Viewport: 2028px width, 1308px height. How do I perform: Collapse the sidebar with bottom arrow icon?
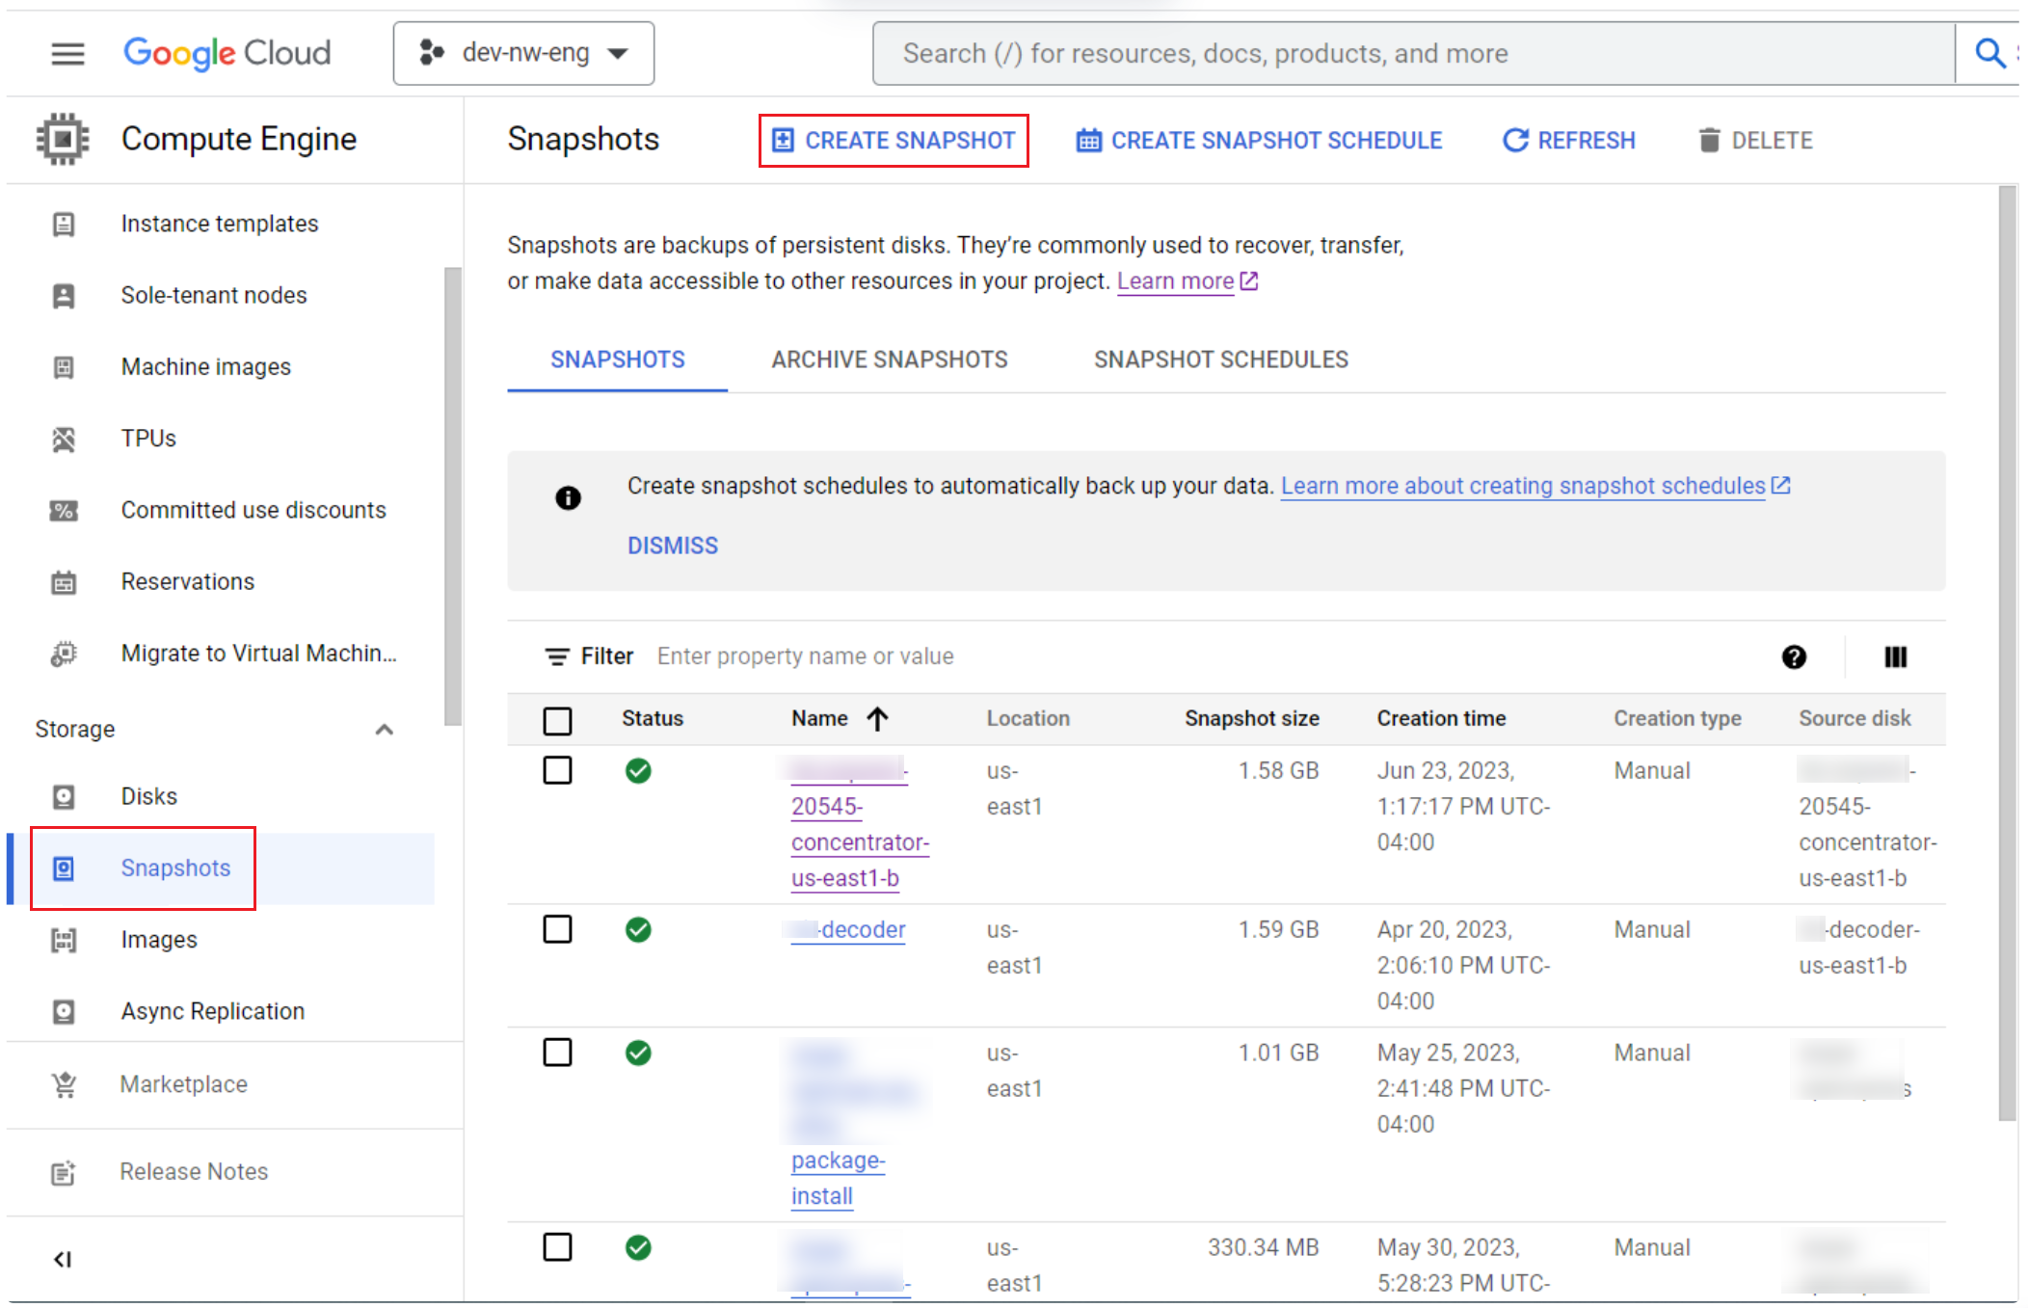pyautogui.click(x=63, y=1259)
